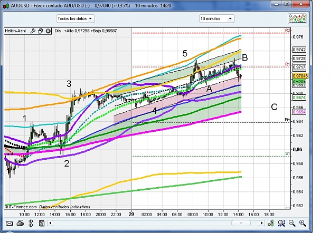Click the magenta 0,9654 price label
The width and height of the screenshot is (330, 233).
[x=299, y=112]
